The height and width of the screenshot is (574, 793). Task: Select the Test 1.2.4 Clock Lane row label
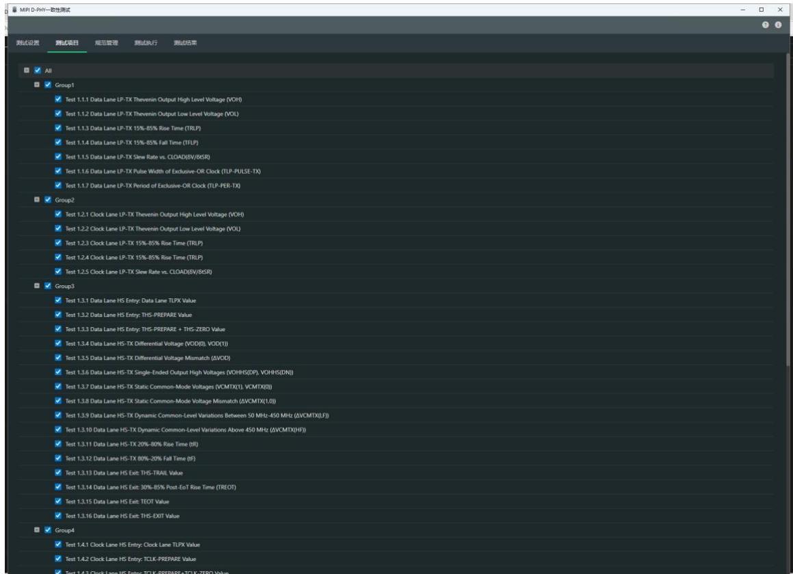pyautogui.click(x=134, y=257)
